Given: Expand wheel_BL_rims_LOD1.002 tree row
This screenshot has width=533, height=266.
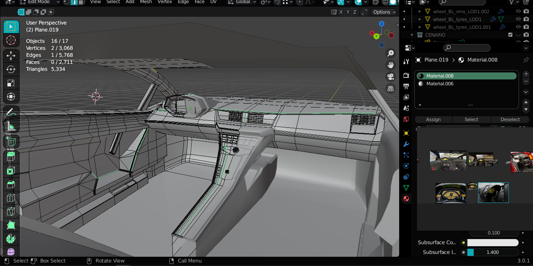Looking at the screenshot, I should 420,11.
